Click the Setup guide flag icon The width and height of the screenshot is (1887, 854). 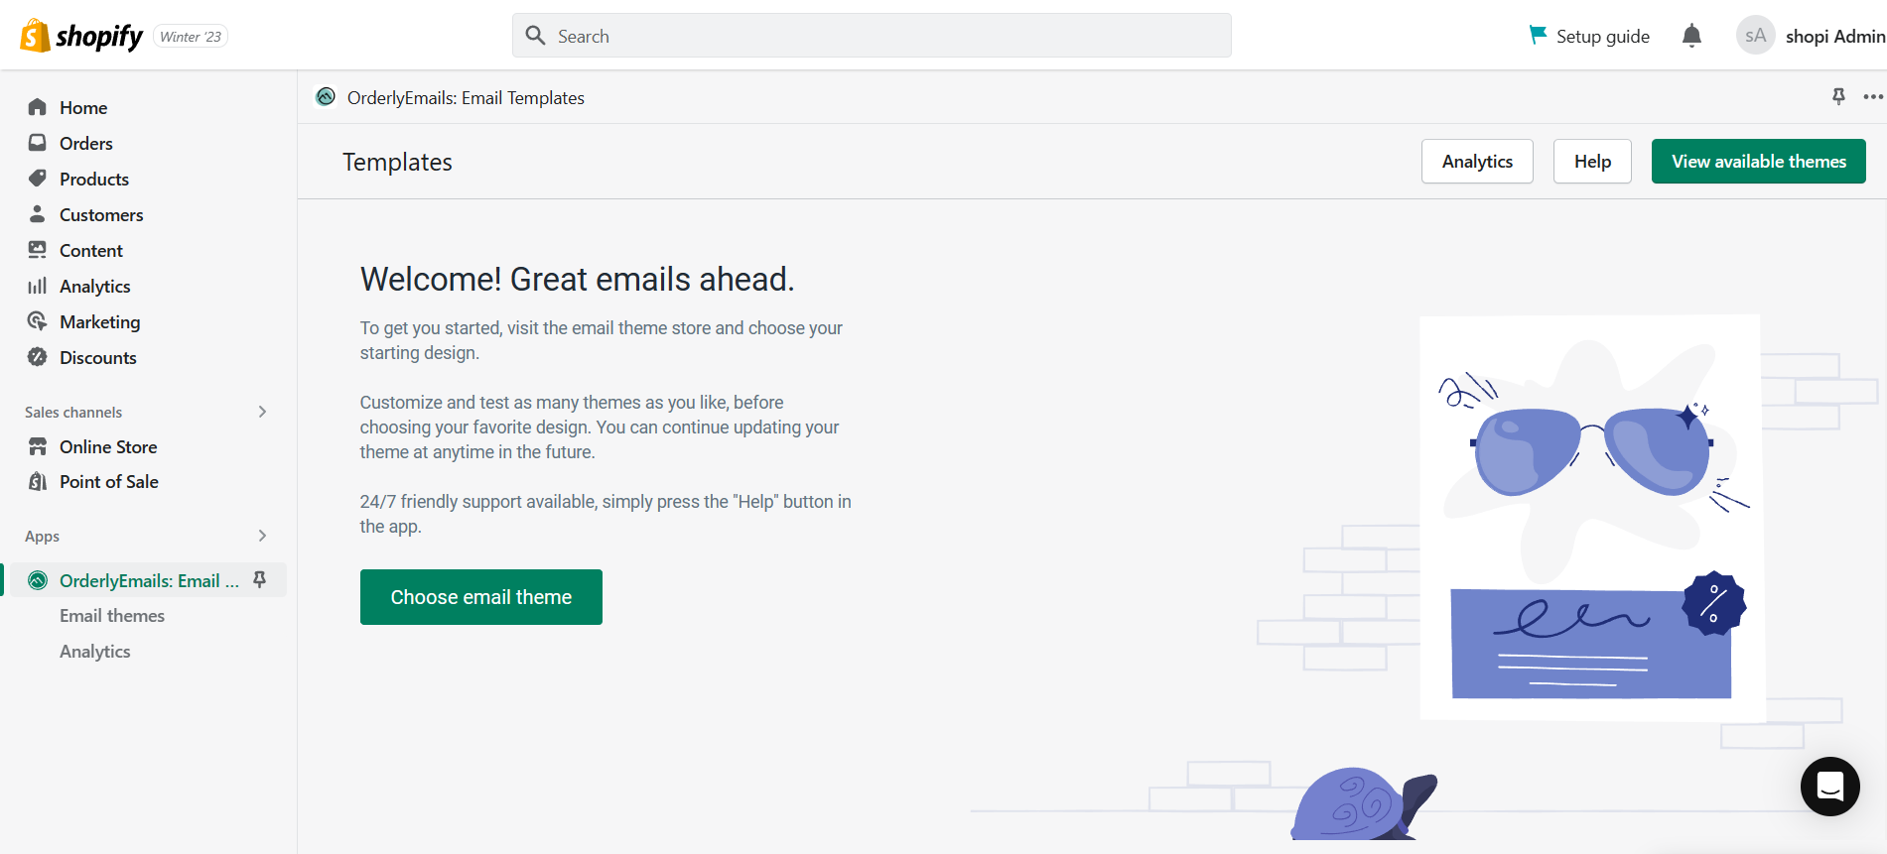1538,36
